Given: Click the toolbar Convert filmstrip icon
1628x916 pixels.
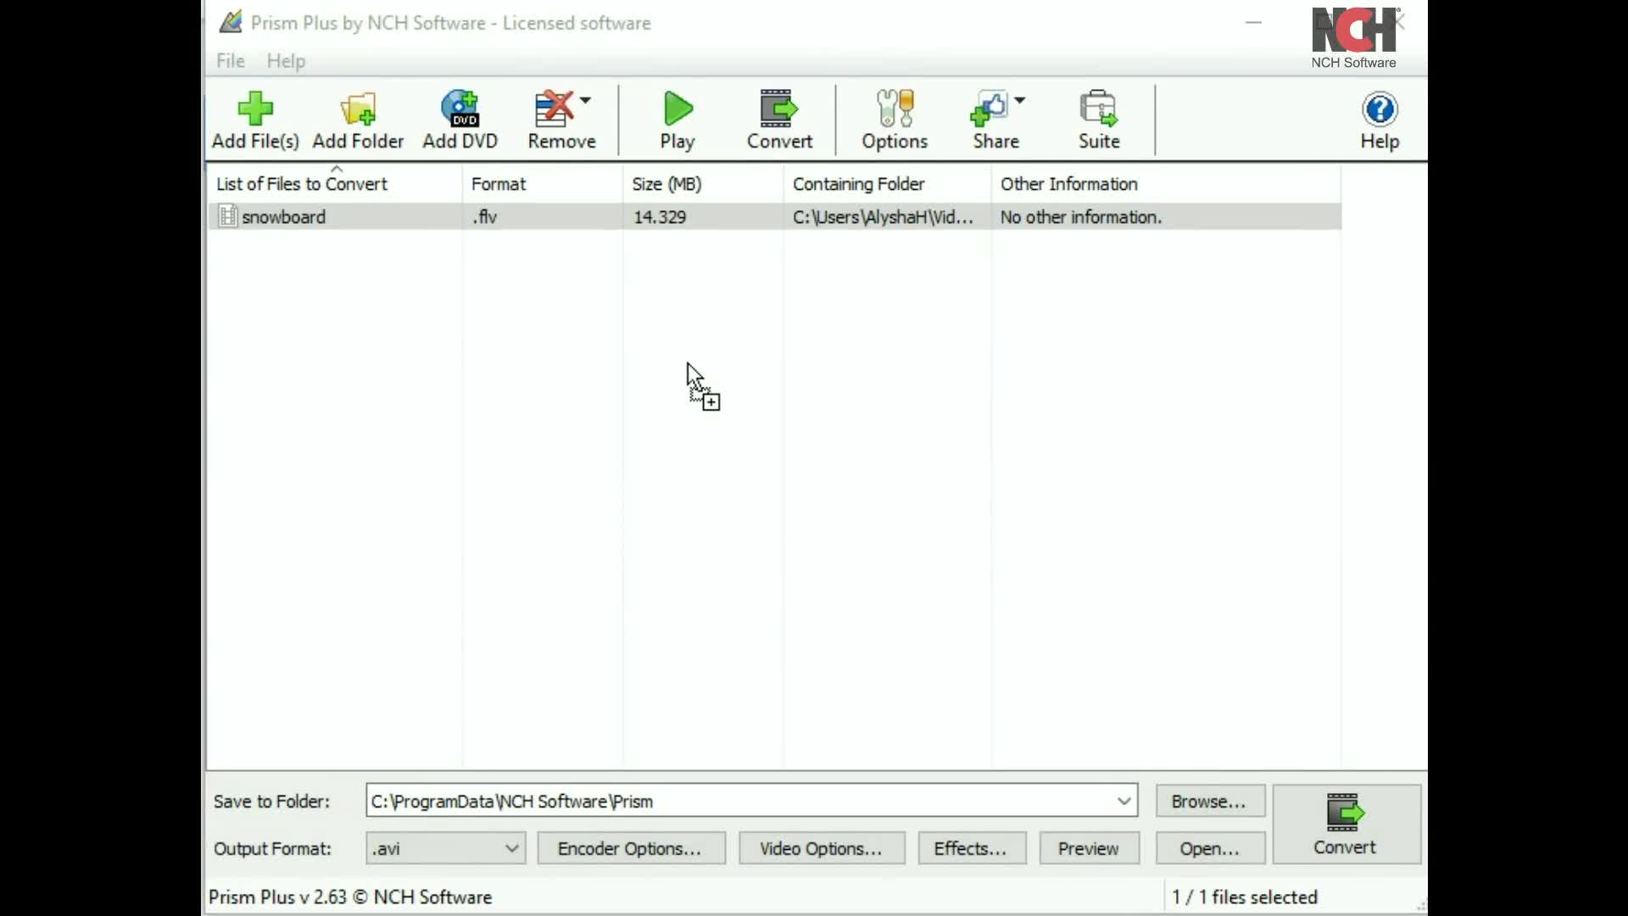Looking at the screenshot, I should 778,109.
